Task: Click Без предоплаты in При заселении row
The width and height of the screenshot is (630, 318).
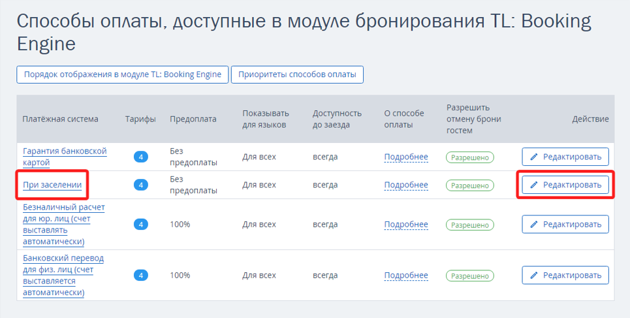Action: [194, 185]
